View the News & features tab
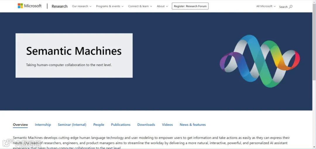 193,125
